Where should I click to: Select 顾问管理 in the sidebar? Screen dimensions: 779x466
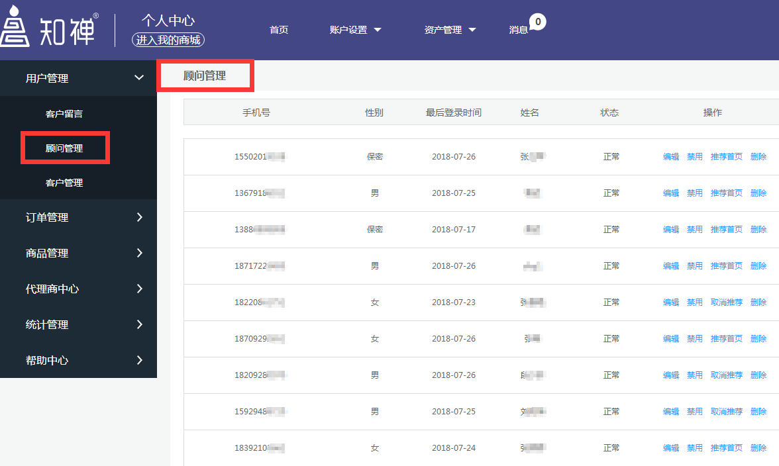pos(64,148)
